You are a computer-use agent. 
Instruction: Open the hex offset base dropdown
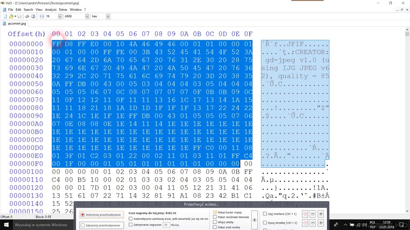[x=108, y=16]
